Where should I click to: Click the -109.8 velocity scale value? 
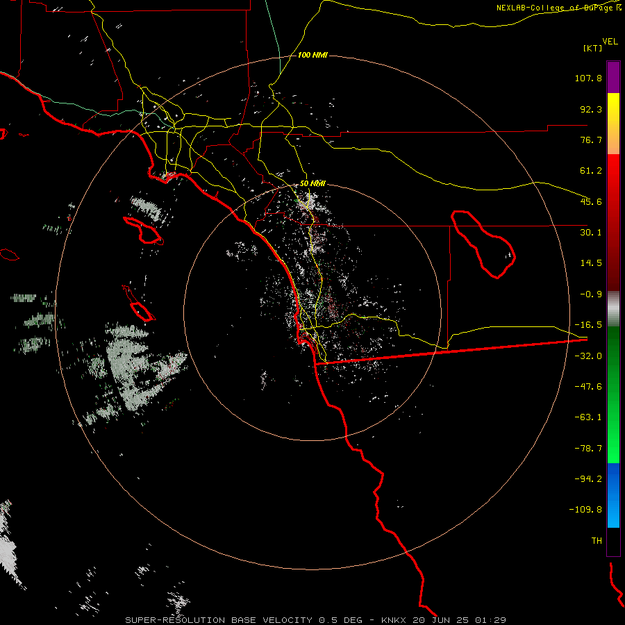click(585, 510)
